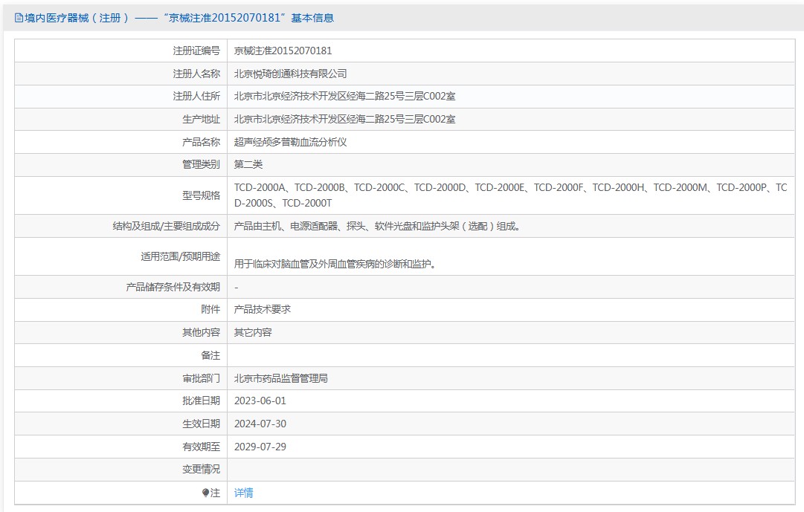Click the 审批部门 label

[x=201, y=378]
